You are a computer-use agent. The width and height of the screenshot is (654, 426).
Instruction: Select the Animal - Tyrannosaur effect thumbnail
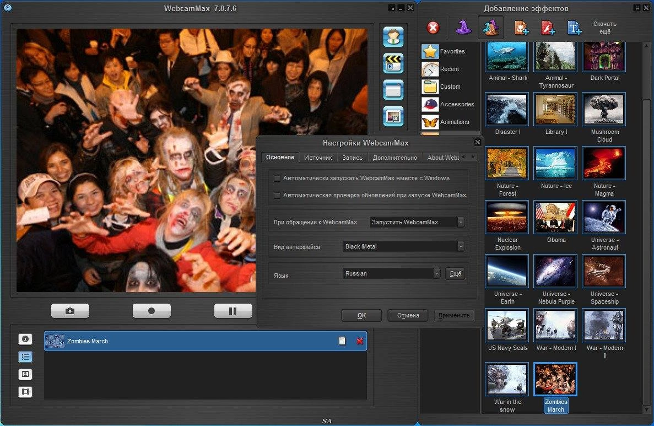555,57
